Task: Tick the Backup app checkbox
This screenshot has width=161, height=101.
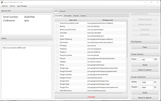Action: (57, 26)
